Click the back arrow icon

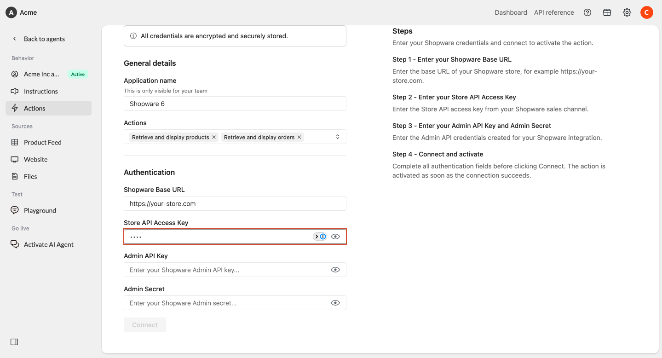coord(15,39)
